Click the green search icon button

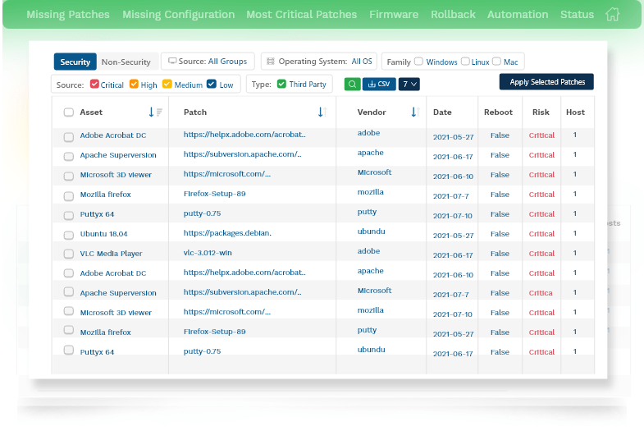click(x=351, y=84)
